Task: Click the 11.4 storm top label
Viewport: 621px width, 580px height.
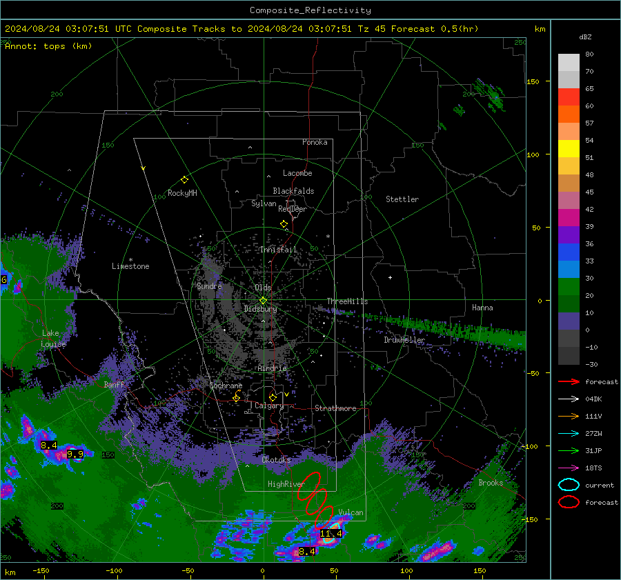Action: pos(331,534)
